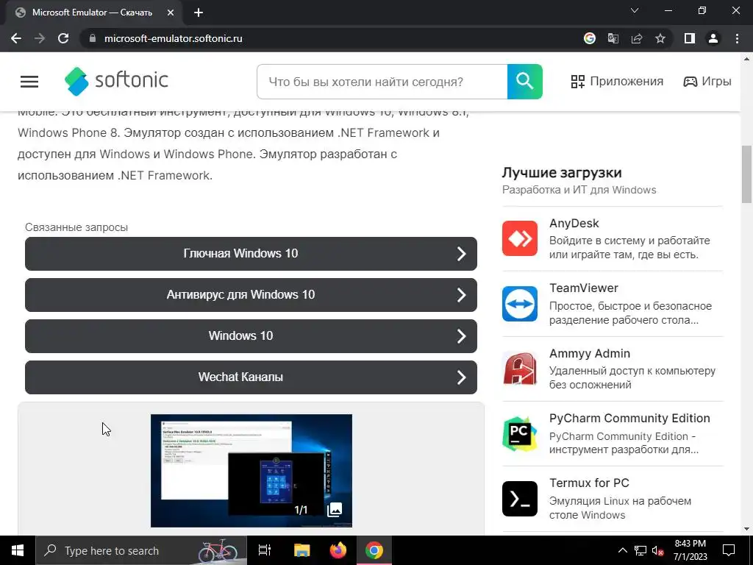Open the Chrome profile icon
The image size is (753, 565).
click(x=713, y=38)
